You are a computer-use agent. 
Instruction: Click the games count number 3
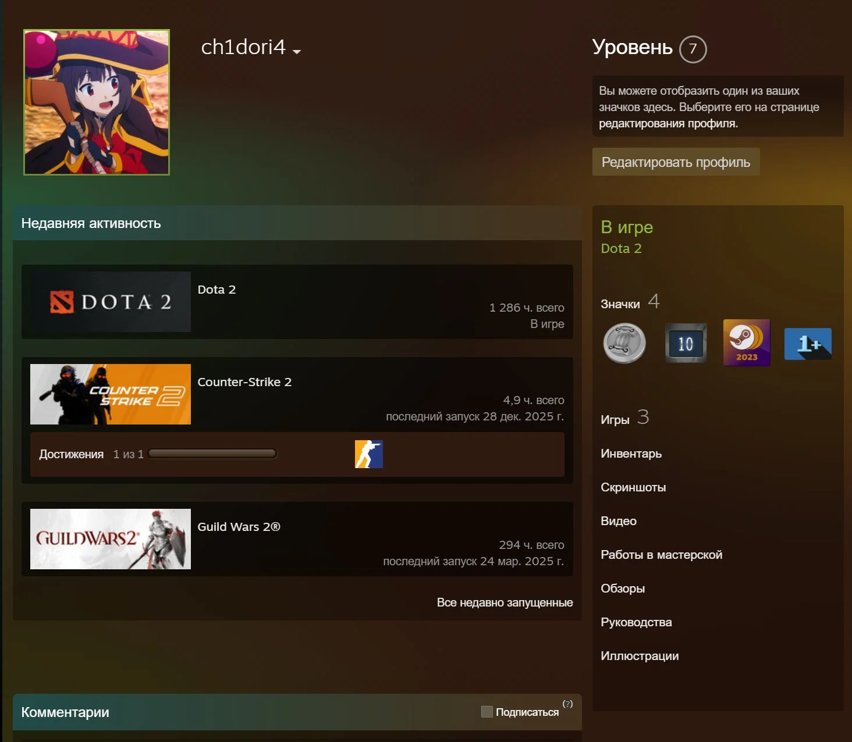[x=643, y=417]
